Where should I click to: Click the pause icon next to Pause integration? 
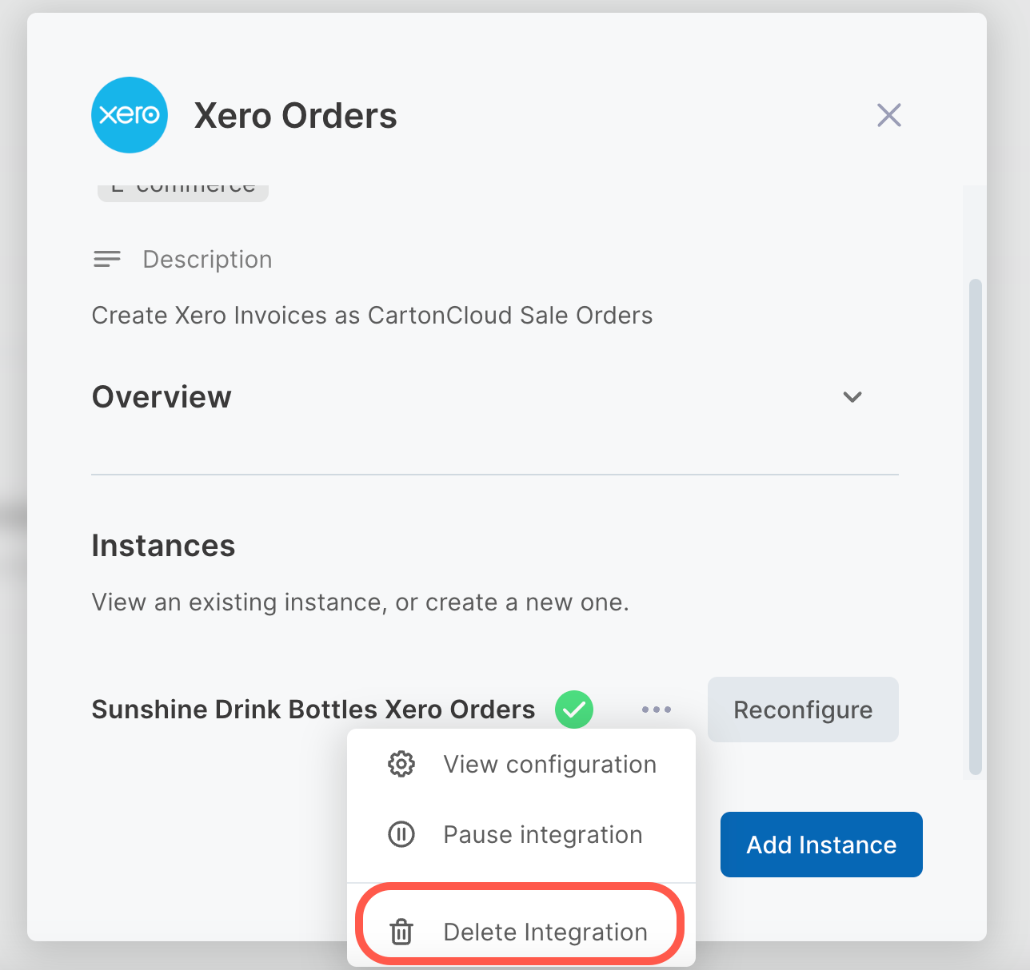(x=400, y=834)
